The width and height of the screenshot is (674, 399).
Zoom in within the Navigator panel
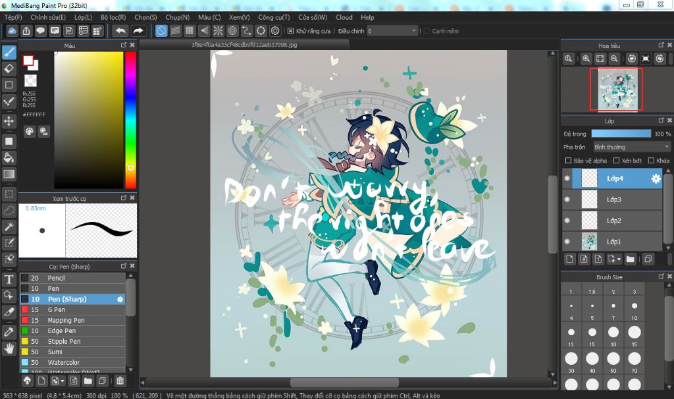pos(586,59)
